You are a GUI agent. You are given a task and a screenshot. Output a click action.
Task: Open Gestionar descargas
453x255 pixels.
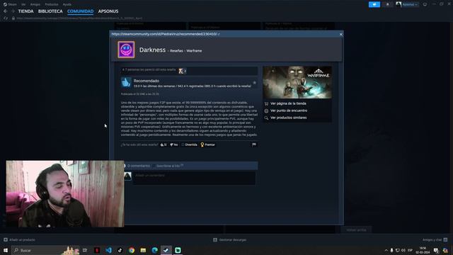point(230,240)
